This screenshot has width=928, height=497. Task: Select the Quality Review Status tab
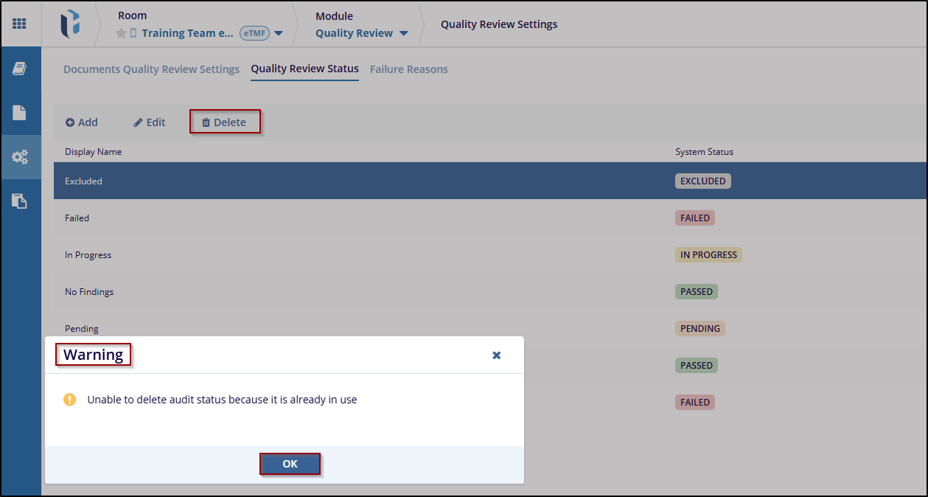click(304, 69)
